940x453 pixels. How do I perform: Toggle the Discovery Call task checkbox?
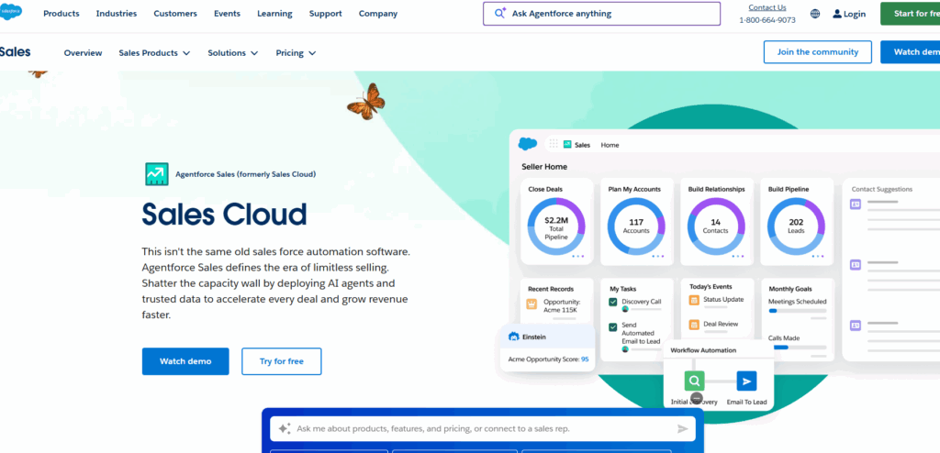pyautogui.click(x=613, y=302)
